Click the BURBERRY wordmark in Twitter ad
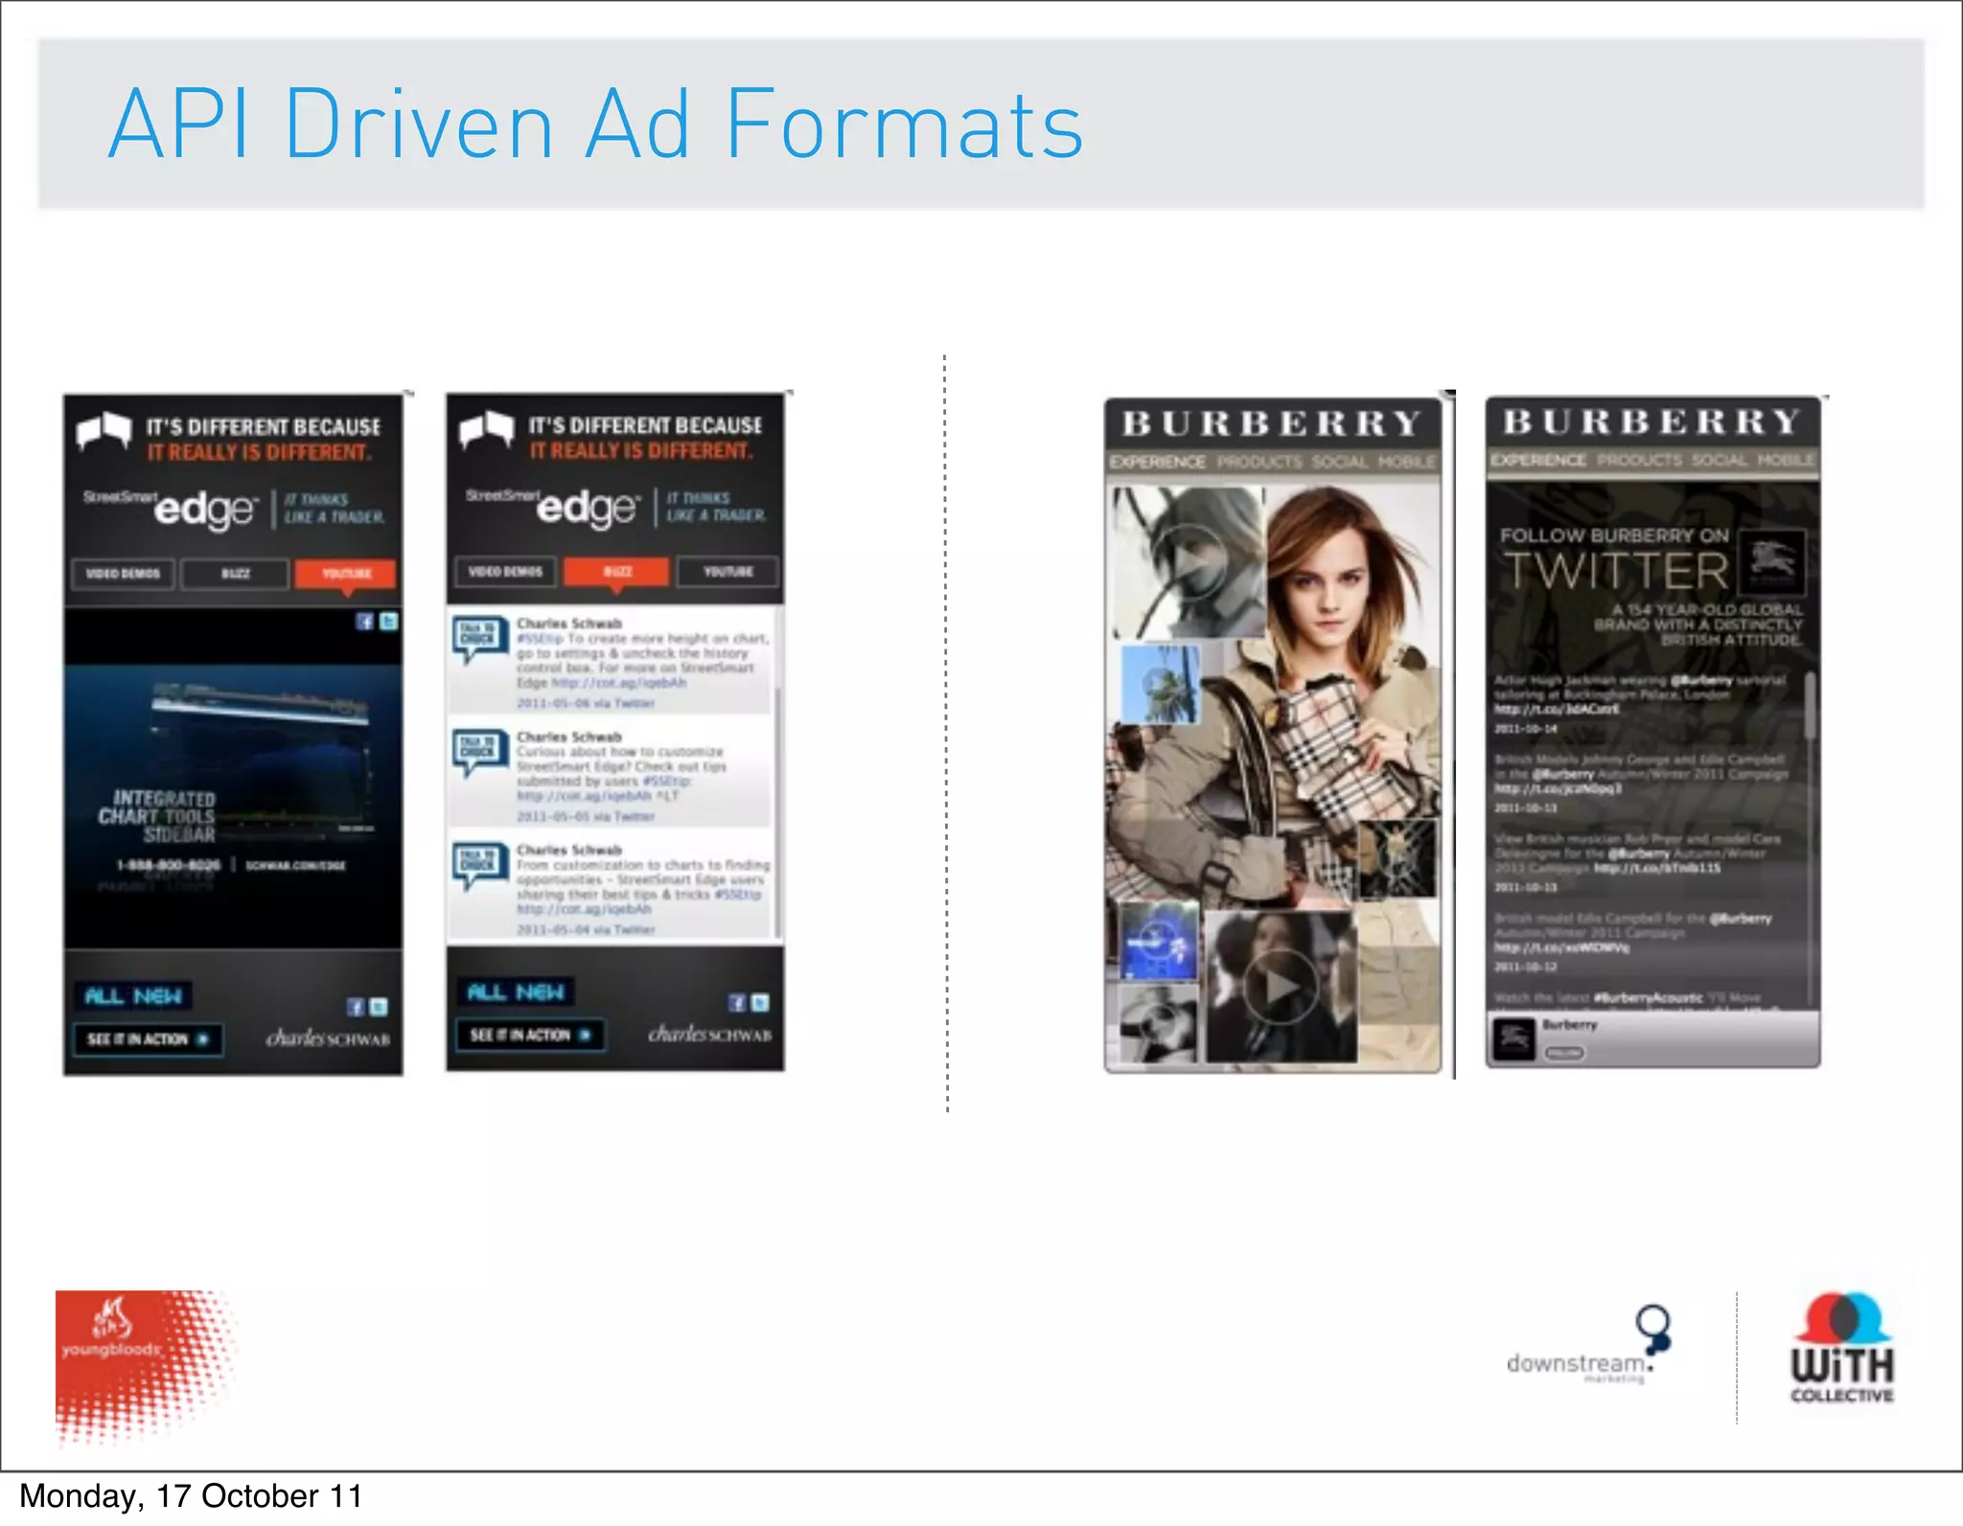 (x=1651, y=421)
